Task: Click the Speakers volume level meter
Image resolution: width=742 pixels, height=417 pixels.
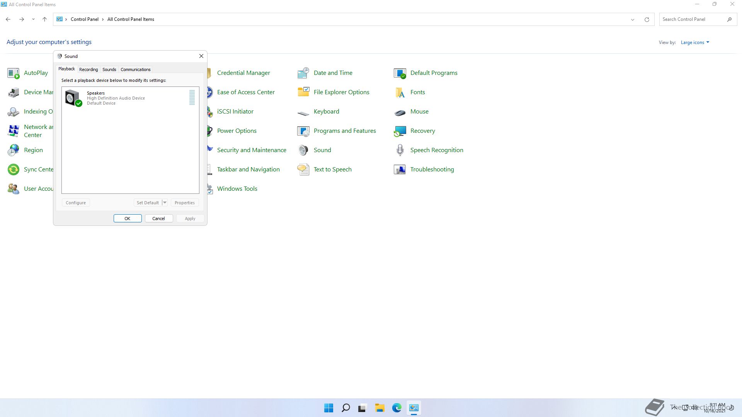Action: click(x=192, y=98)
